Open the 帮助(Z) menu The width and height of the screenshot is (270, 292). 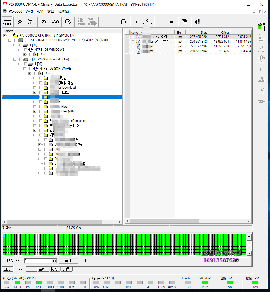pyautogui.click(x=63, y=11)
